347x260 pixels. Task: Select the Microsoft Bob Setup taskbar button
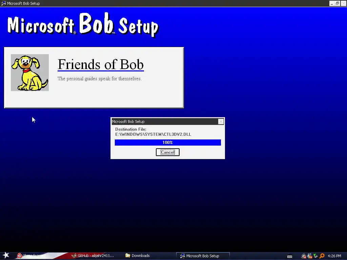[203, 256]
